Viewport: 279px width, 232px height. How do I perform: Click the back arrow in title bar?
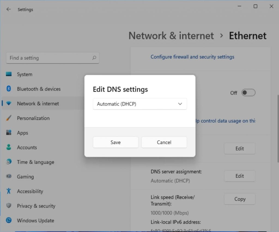pos(9,9)
